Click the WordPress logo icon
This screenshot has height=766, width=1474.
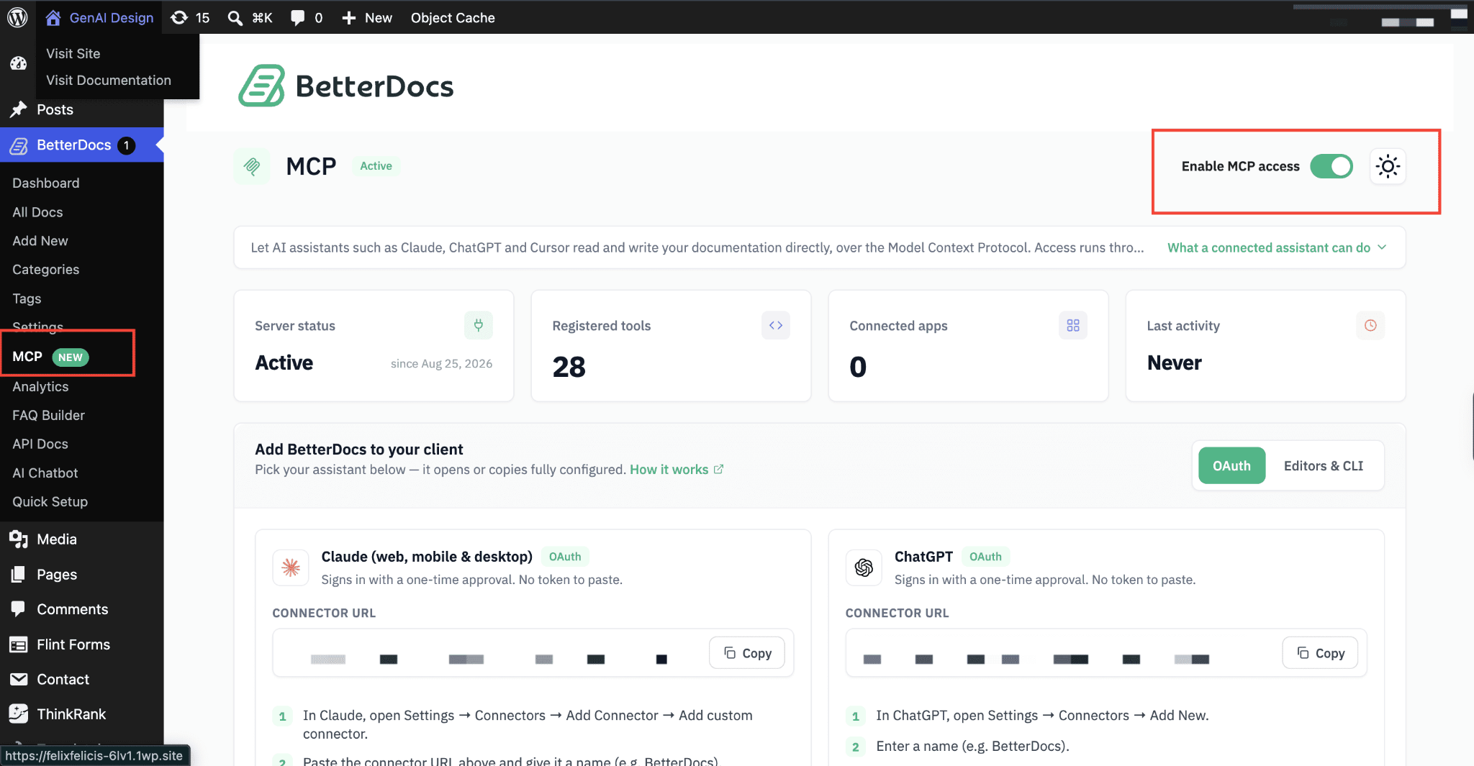17,17
